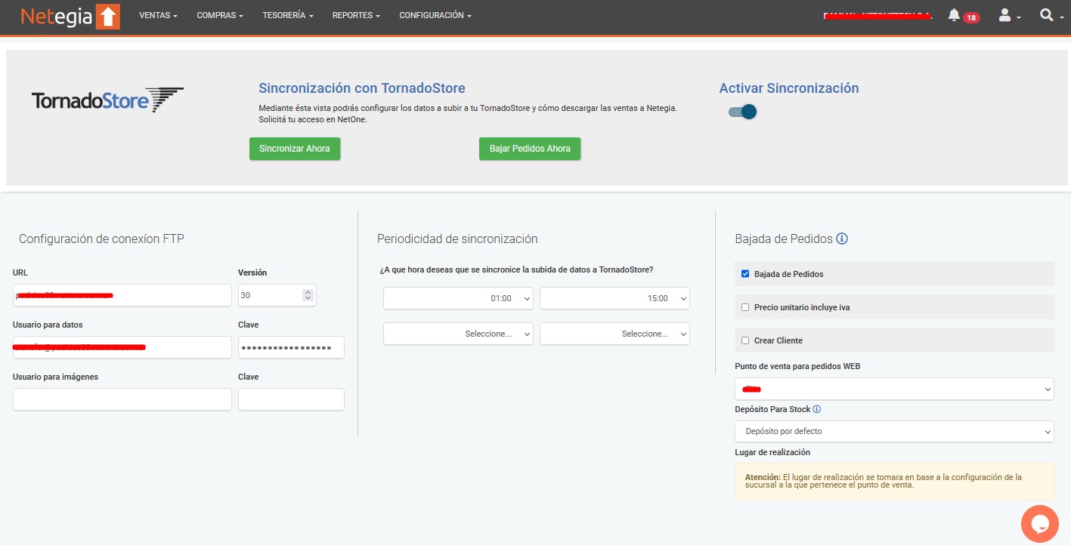1071x545 pixels.
Task: Click info icon beside Bajada de Pedidos heading
Action: [842, 239]
